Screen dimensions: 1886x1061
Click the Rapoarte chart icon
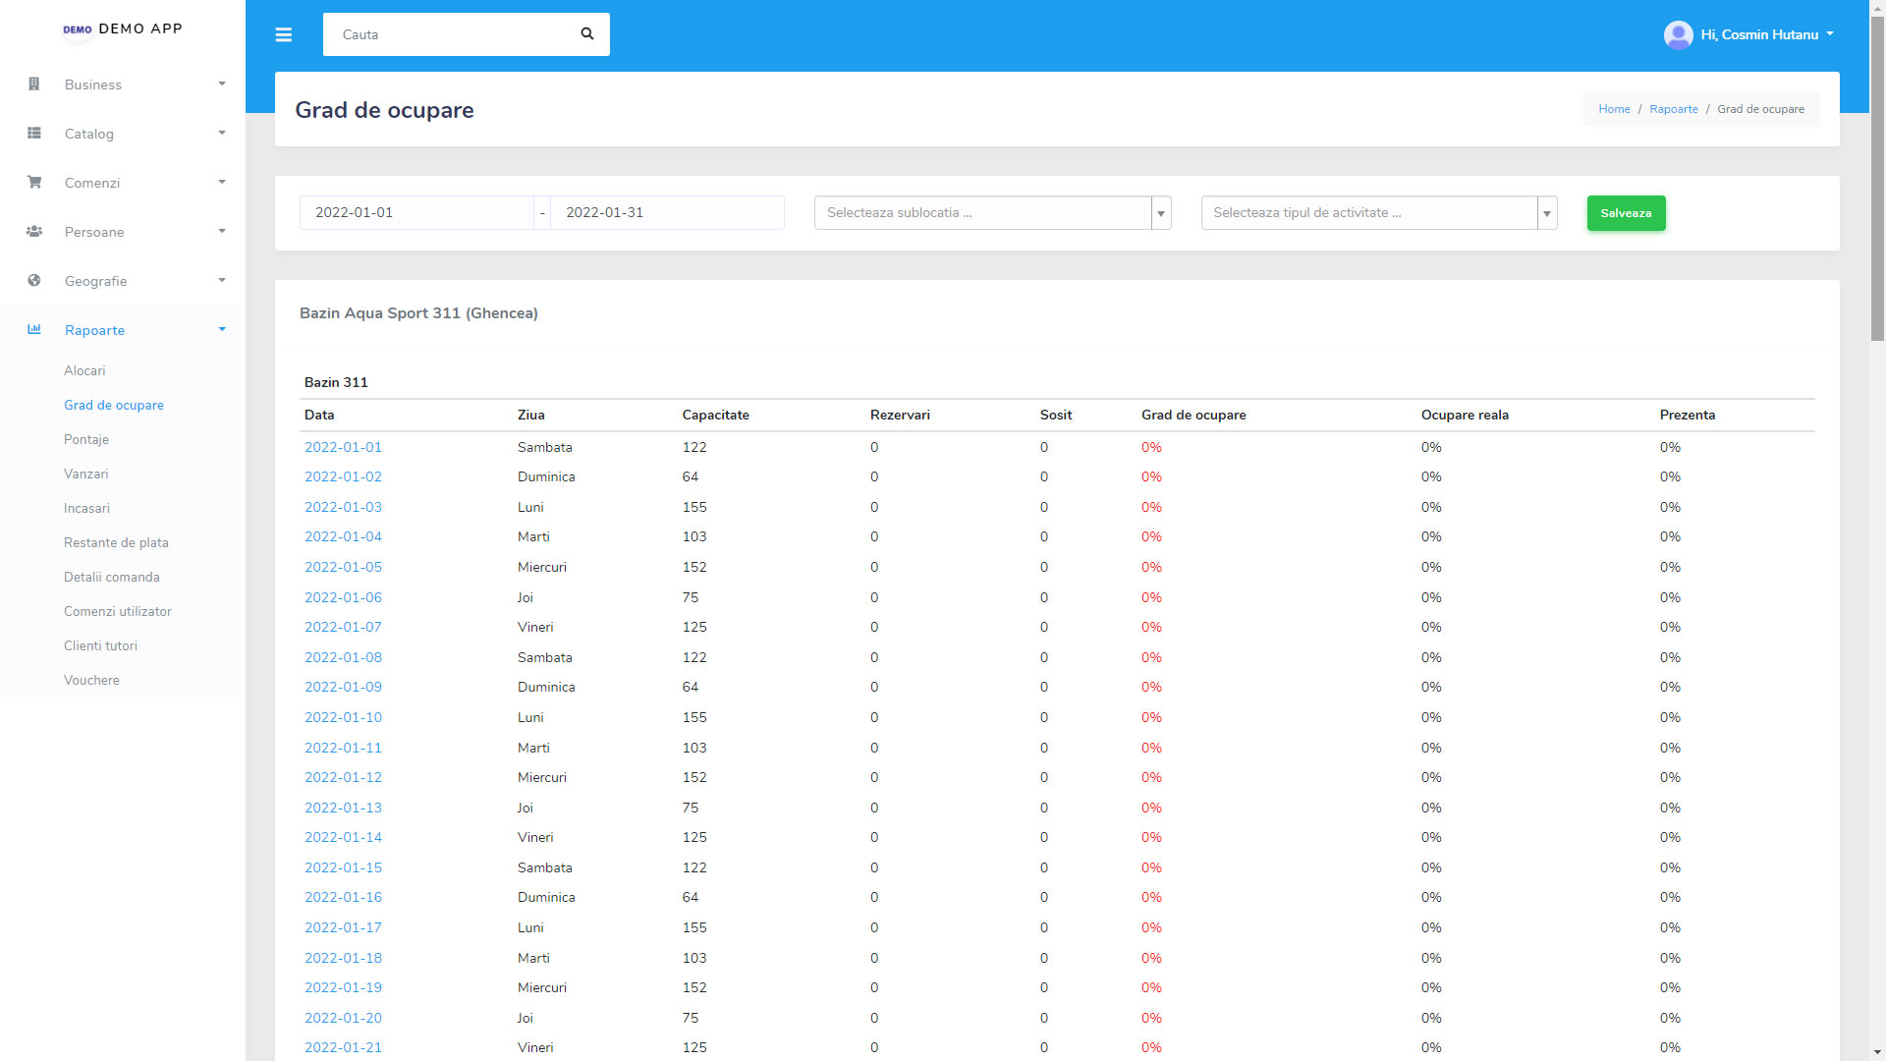34,330
